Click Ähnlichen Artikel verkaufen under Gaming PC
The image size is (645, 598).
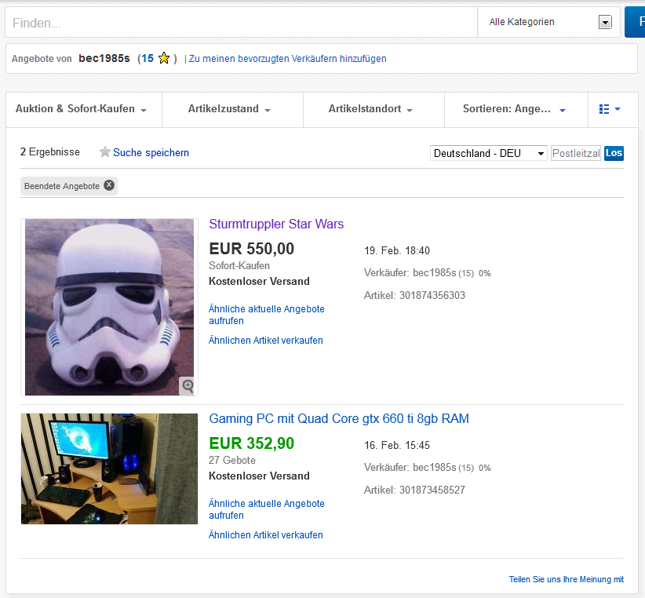point(266,535)
